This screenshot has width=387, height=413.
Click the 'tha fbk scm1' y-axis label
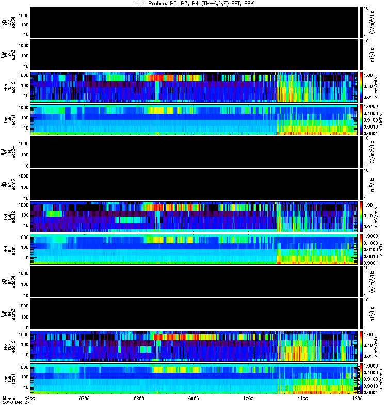point(10,120)
